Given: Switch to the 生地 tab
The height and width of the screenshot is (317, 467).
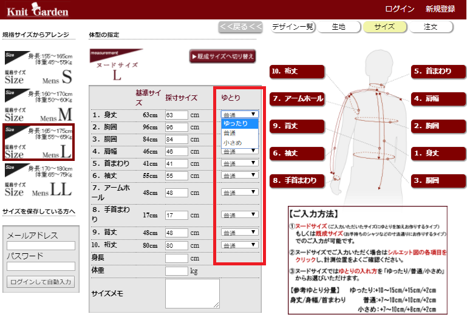Looking at the screenshot, I should point(339,27).
